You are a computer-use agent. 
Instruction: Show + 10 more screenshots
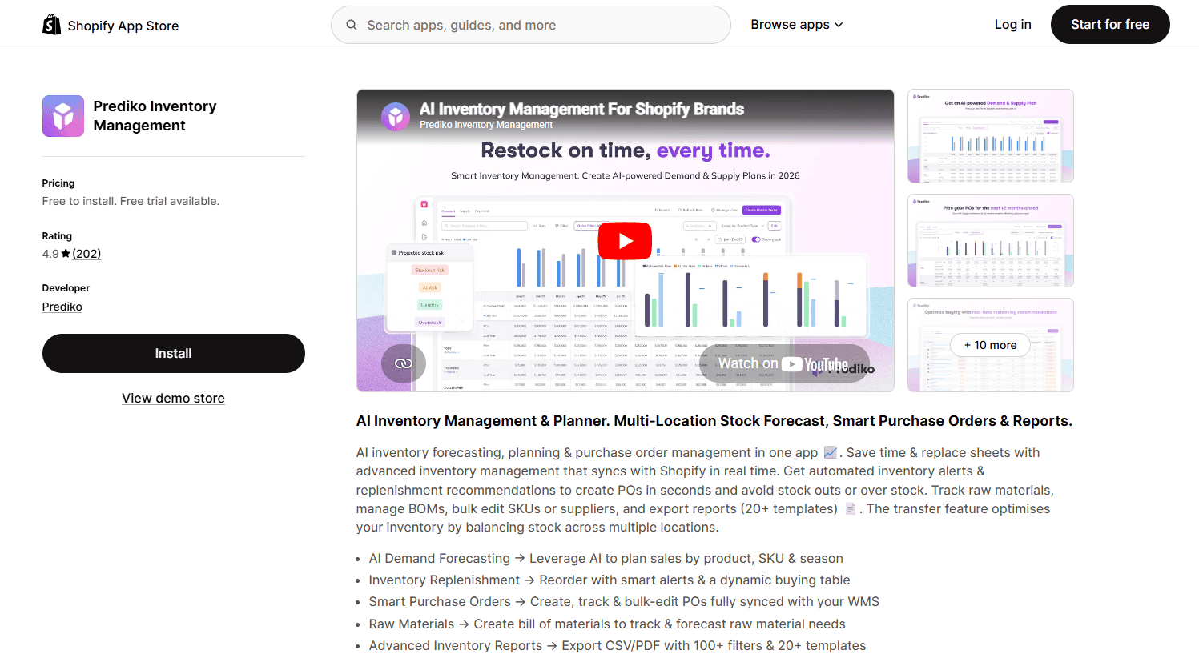991,345
